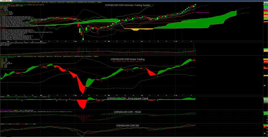Click the BookValue line in Smart Trading pane
Image resolution: width=268 pixels, height=137 pixels.
click(5, 62)
